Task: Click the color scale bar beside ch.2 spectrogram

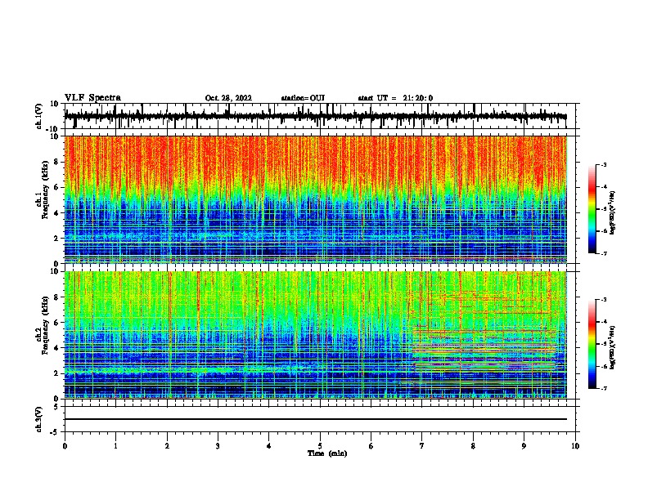Action: pos(592,344)
